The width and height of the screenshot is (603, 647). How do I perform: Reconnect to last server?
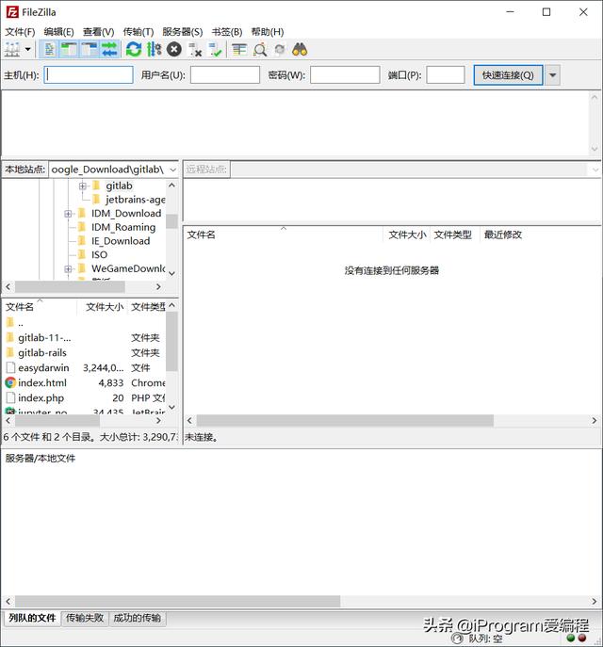point(215,50)
